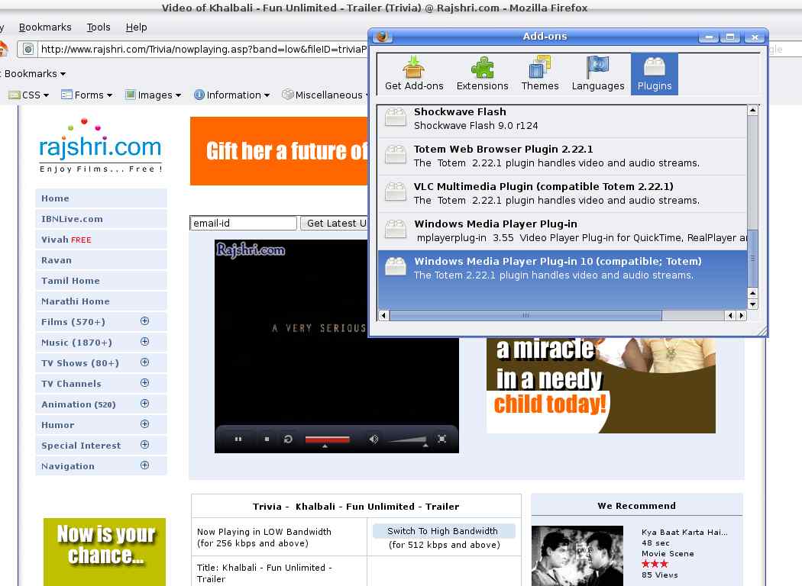Mute the video using speaker icon

[x=374, y=439]
